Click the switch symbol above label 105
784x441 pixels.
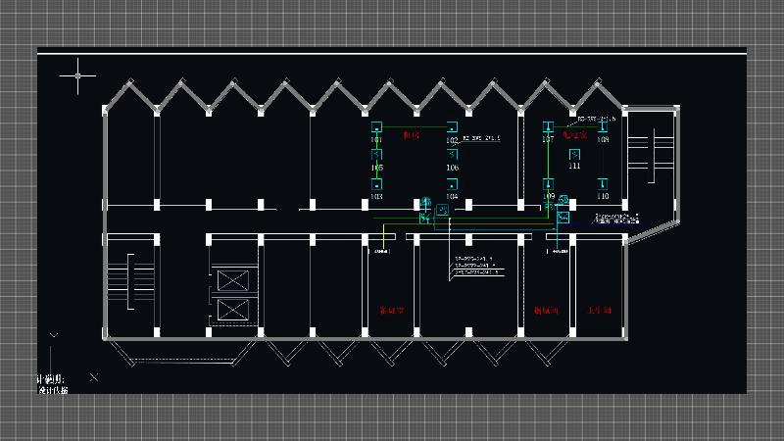[x=376, y=155]
